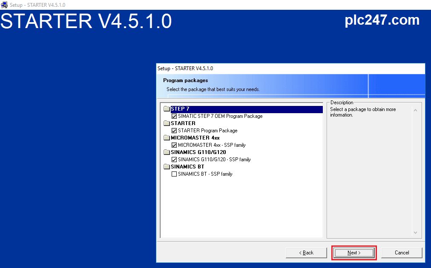Image resolution: width=431 pixels, height=268 pixels.
Task: Select the SINAMICS BT group heading
Action: pyautogui.click(x=187, y=167)
